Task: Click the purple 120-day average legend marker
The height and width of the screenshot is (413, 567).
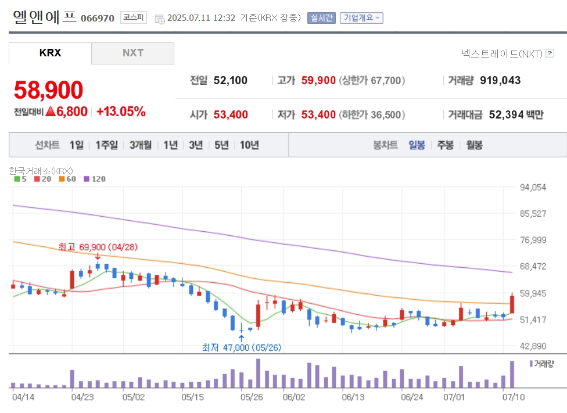Action: (x=87, y=179)
